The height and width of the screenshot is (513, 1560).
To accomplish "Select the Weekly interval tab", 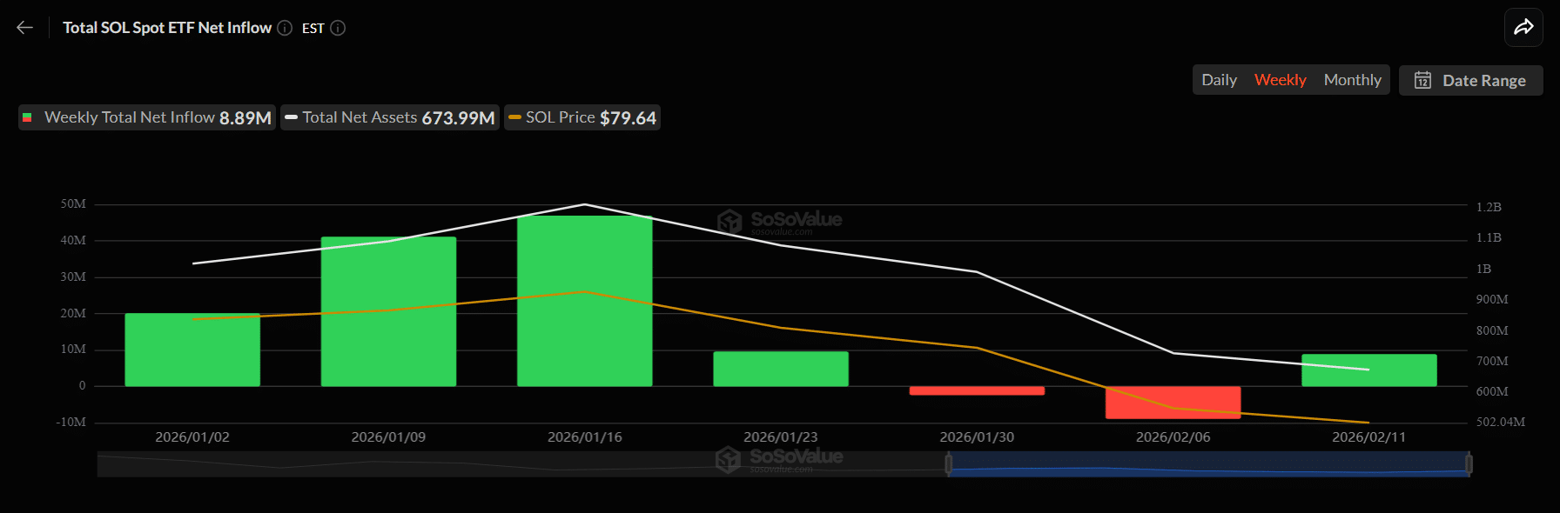I will click(1280, 80).
